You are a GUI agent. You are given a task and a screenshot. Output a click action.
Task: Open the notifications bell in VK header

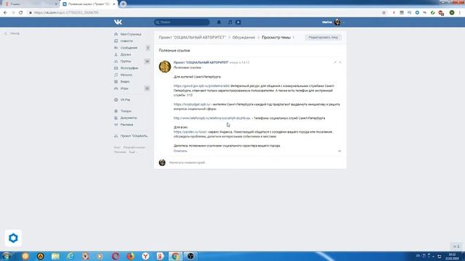(219, 22)
